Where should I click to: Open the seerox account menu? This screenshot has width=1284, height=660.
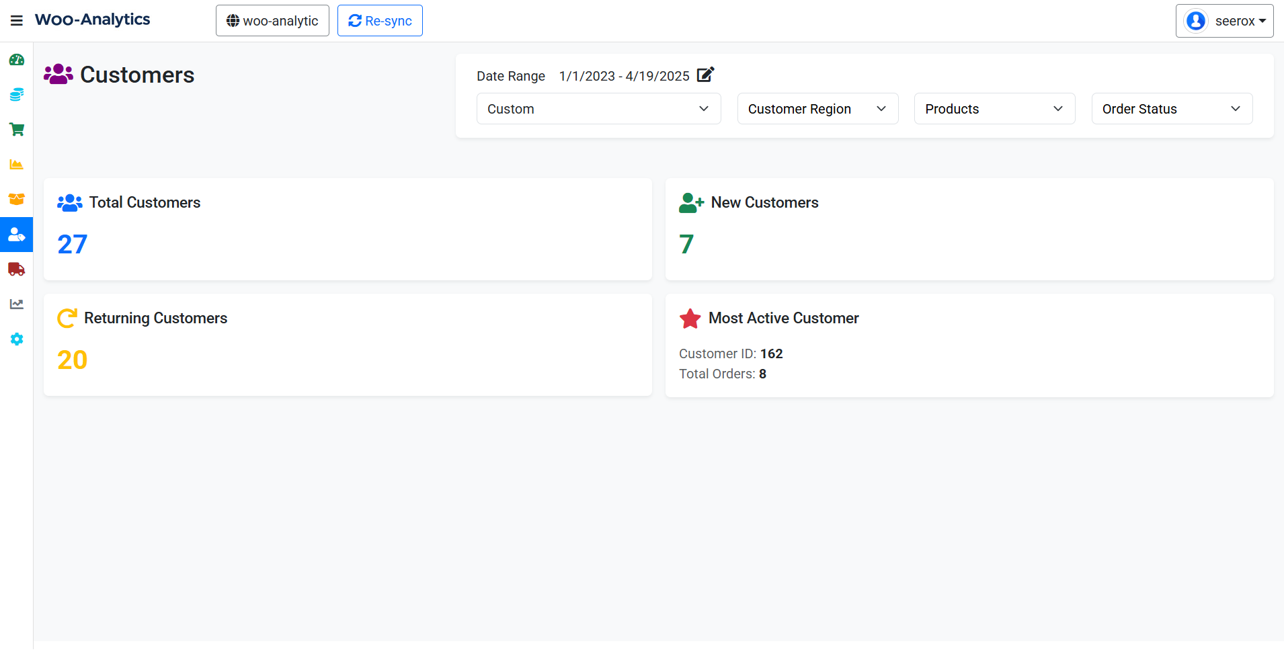[x=1223, y=20]
